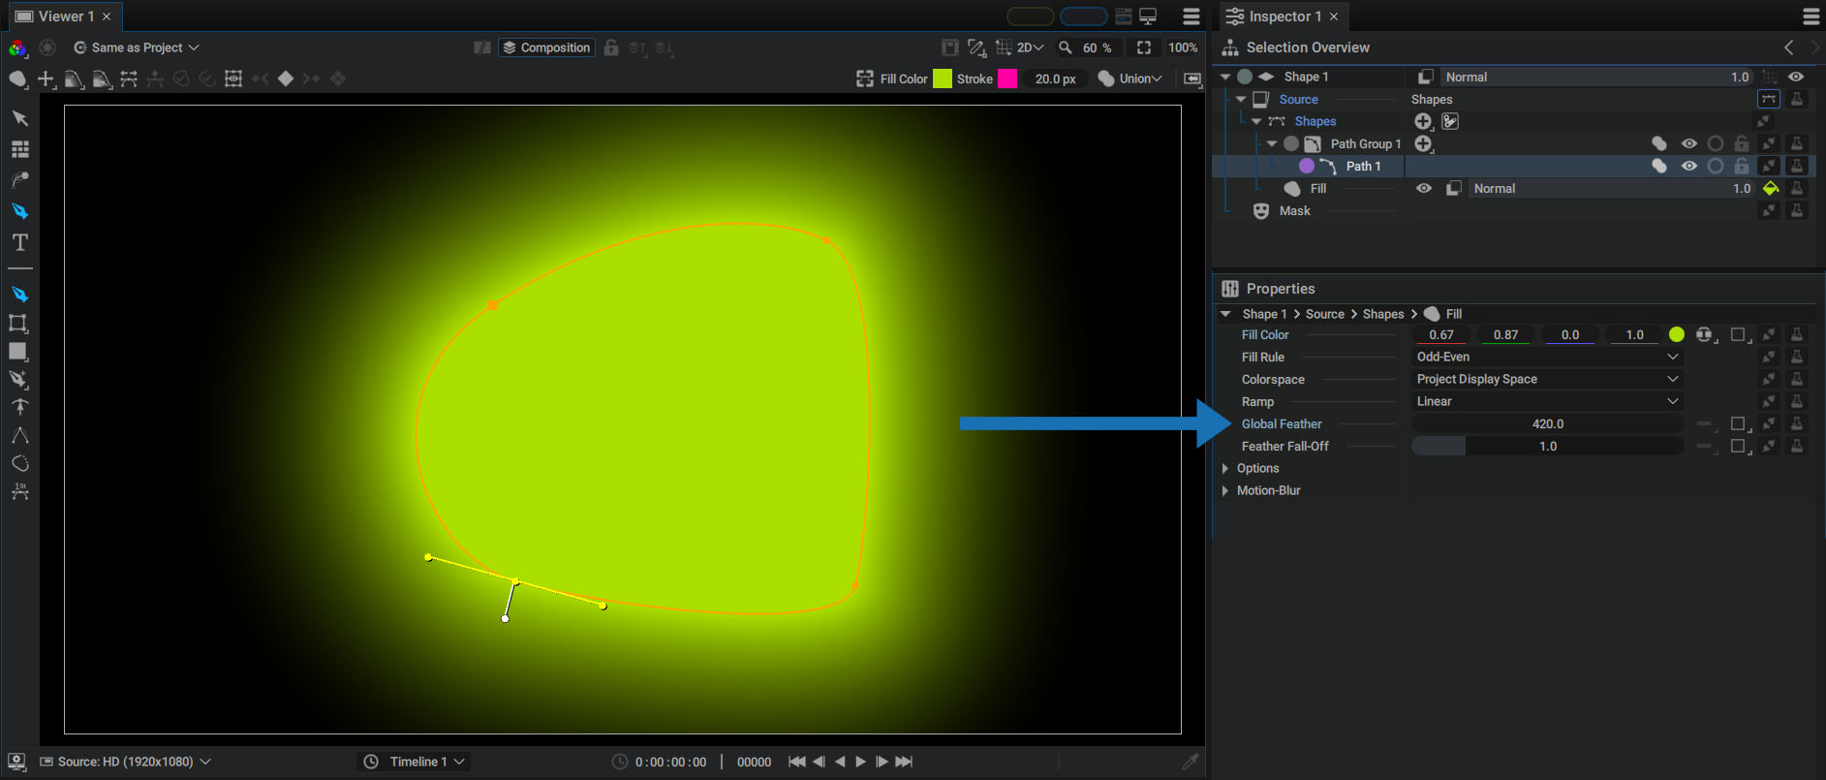The height and width of the screenshot is (780, 1826).
Task: Click the play forward button
Action: [860, 762]
